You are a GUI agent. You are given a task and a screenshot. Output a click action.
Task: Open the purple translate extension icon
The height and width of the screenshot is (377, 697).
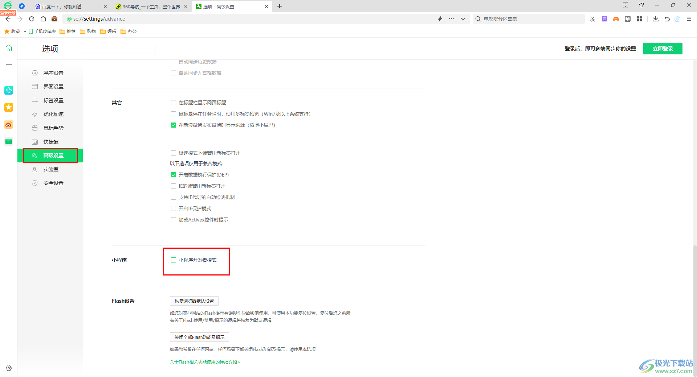click(x=604, y=19)
